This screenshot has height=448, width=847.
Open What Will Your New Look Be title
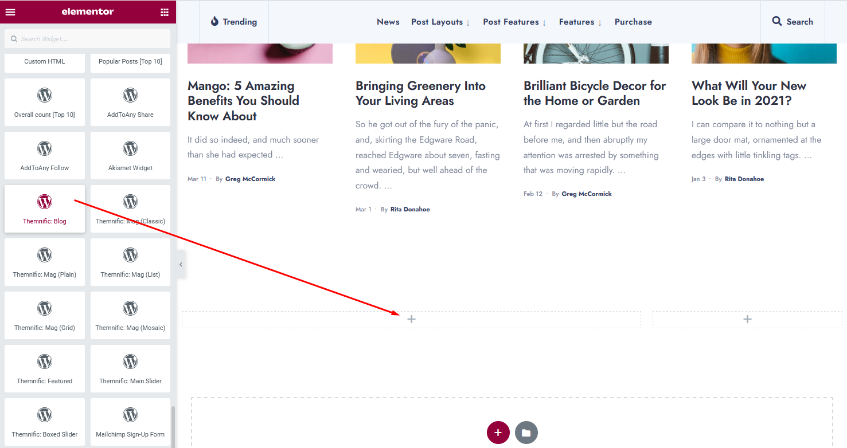point(749,93)
